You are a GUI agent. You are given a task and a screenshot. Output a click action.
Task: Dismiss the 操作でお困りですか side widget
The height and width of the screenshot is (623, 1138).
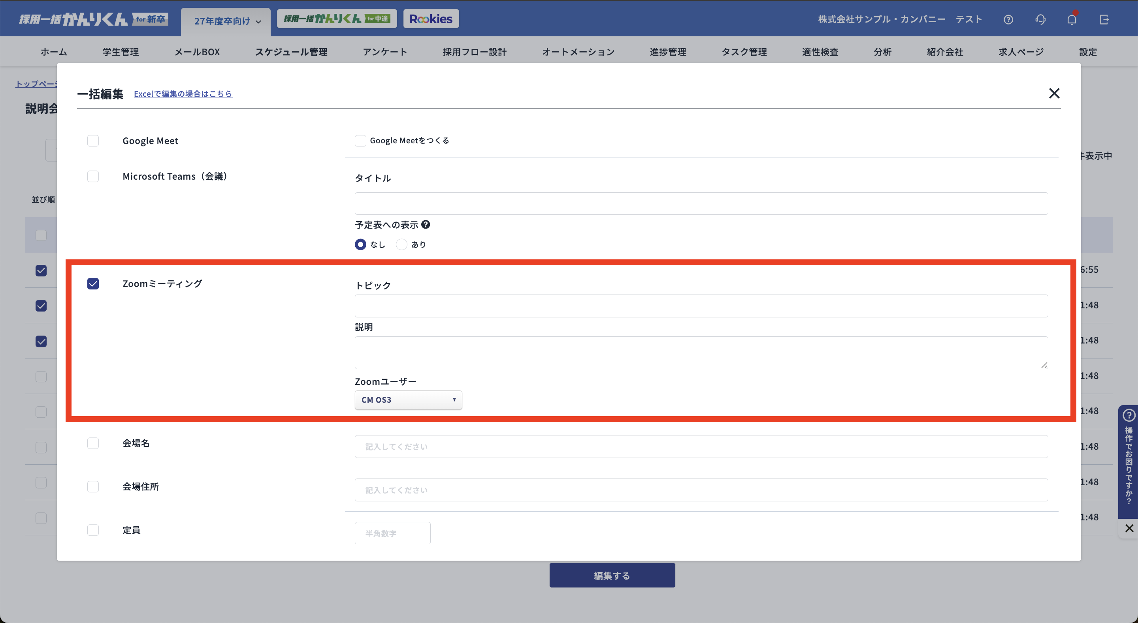1129,528
